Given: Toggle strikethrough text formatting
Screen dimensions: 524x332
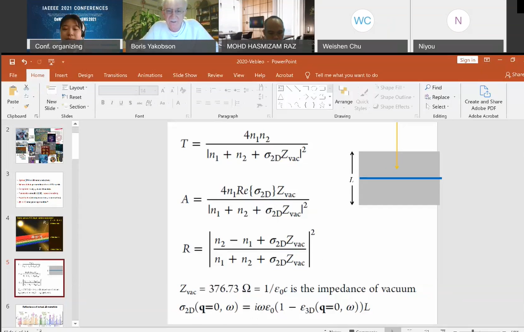Looking at the screenshot, I should pos(139,103).
